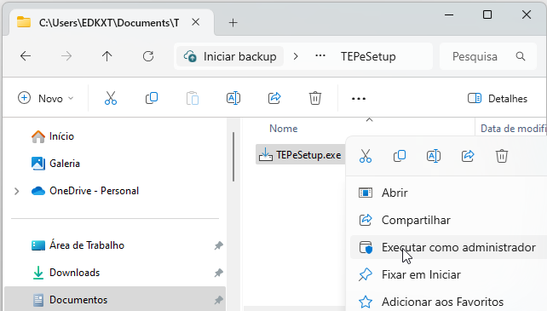
Task: Click the Paste icon in the main toolbar
Action: coord(193,99)
